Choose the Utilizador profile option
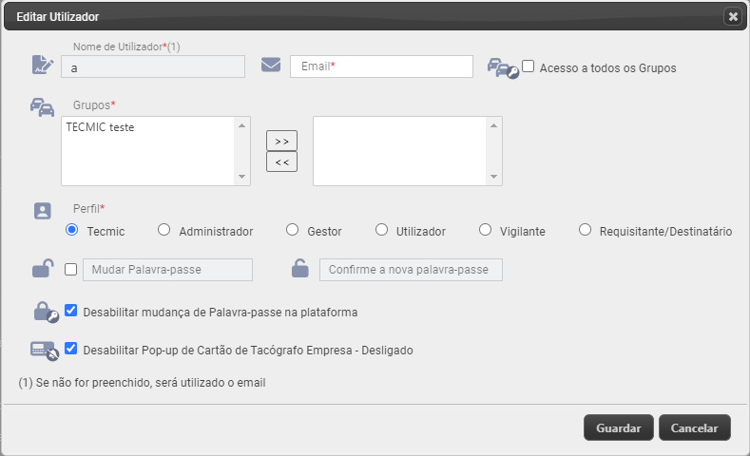 point(382,230)
